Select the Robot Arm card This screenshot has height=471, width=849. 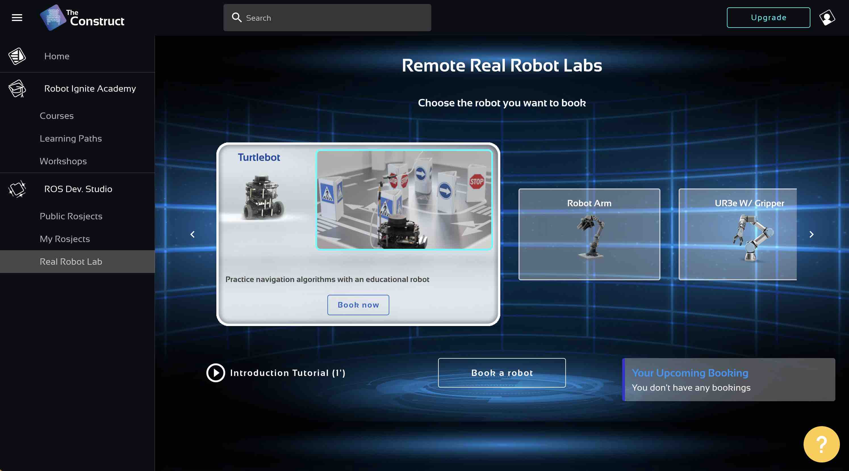click(x=589, y=235)
